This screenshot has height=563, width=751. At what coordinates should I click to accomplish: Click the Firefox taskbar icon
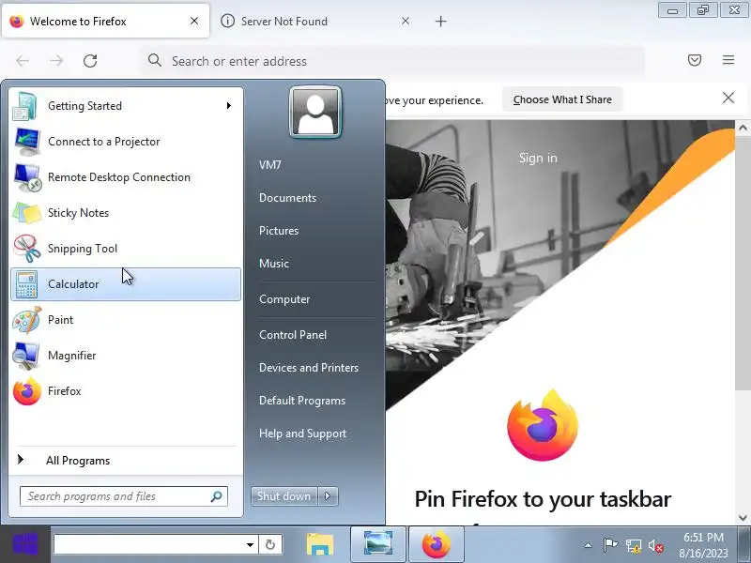point(437,544)
